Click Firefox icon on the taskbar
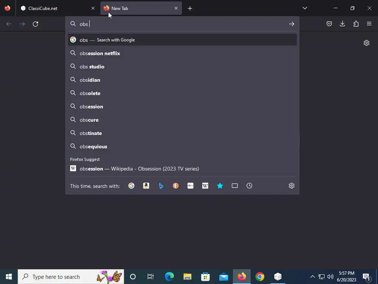Viewport: 378px width, 284px height. point(241,277)
